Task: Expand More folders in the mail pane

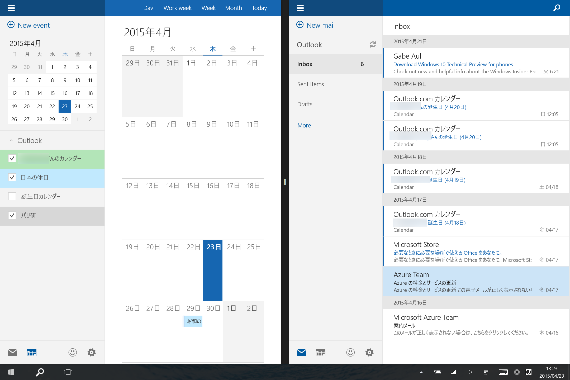Action: tap(304, 125)
